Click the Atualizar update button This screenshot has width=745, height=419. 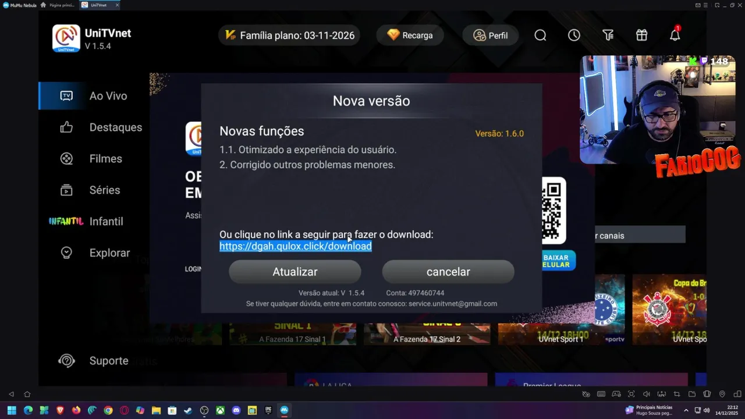295,272
